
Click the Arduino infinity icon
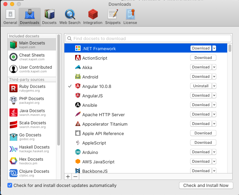pyautogui.click(x=78, y=152)
